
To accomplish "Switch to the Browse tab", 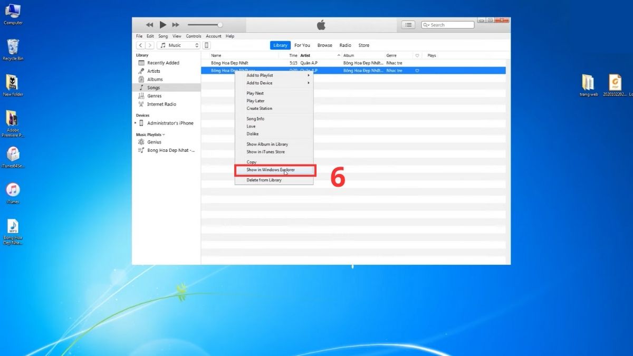I will [x=325, y=45].
